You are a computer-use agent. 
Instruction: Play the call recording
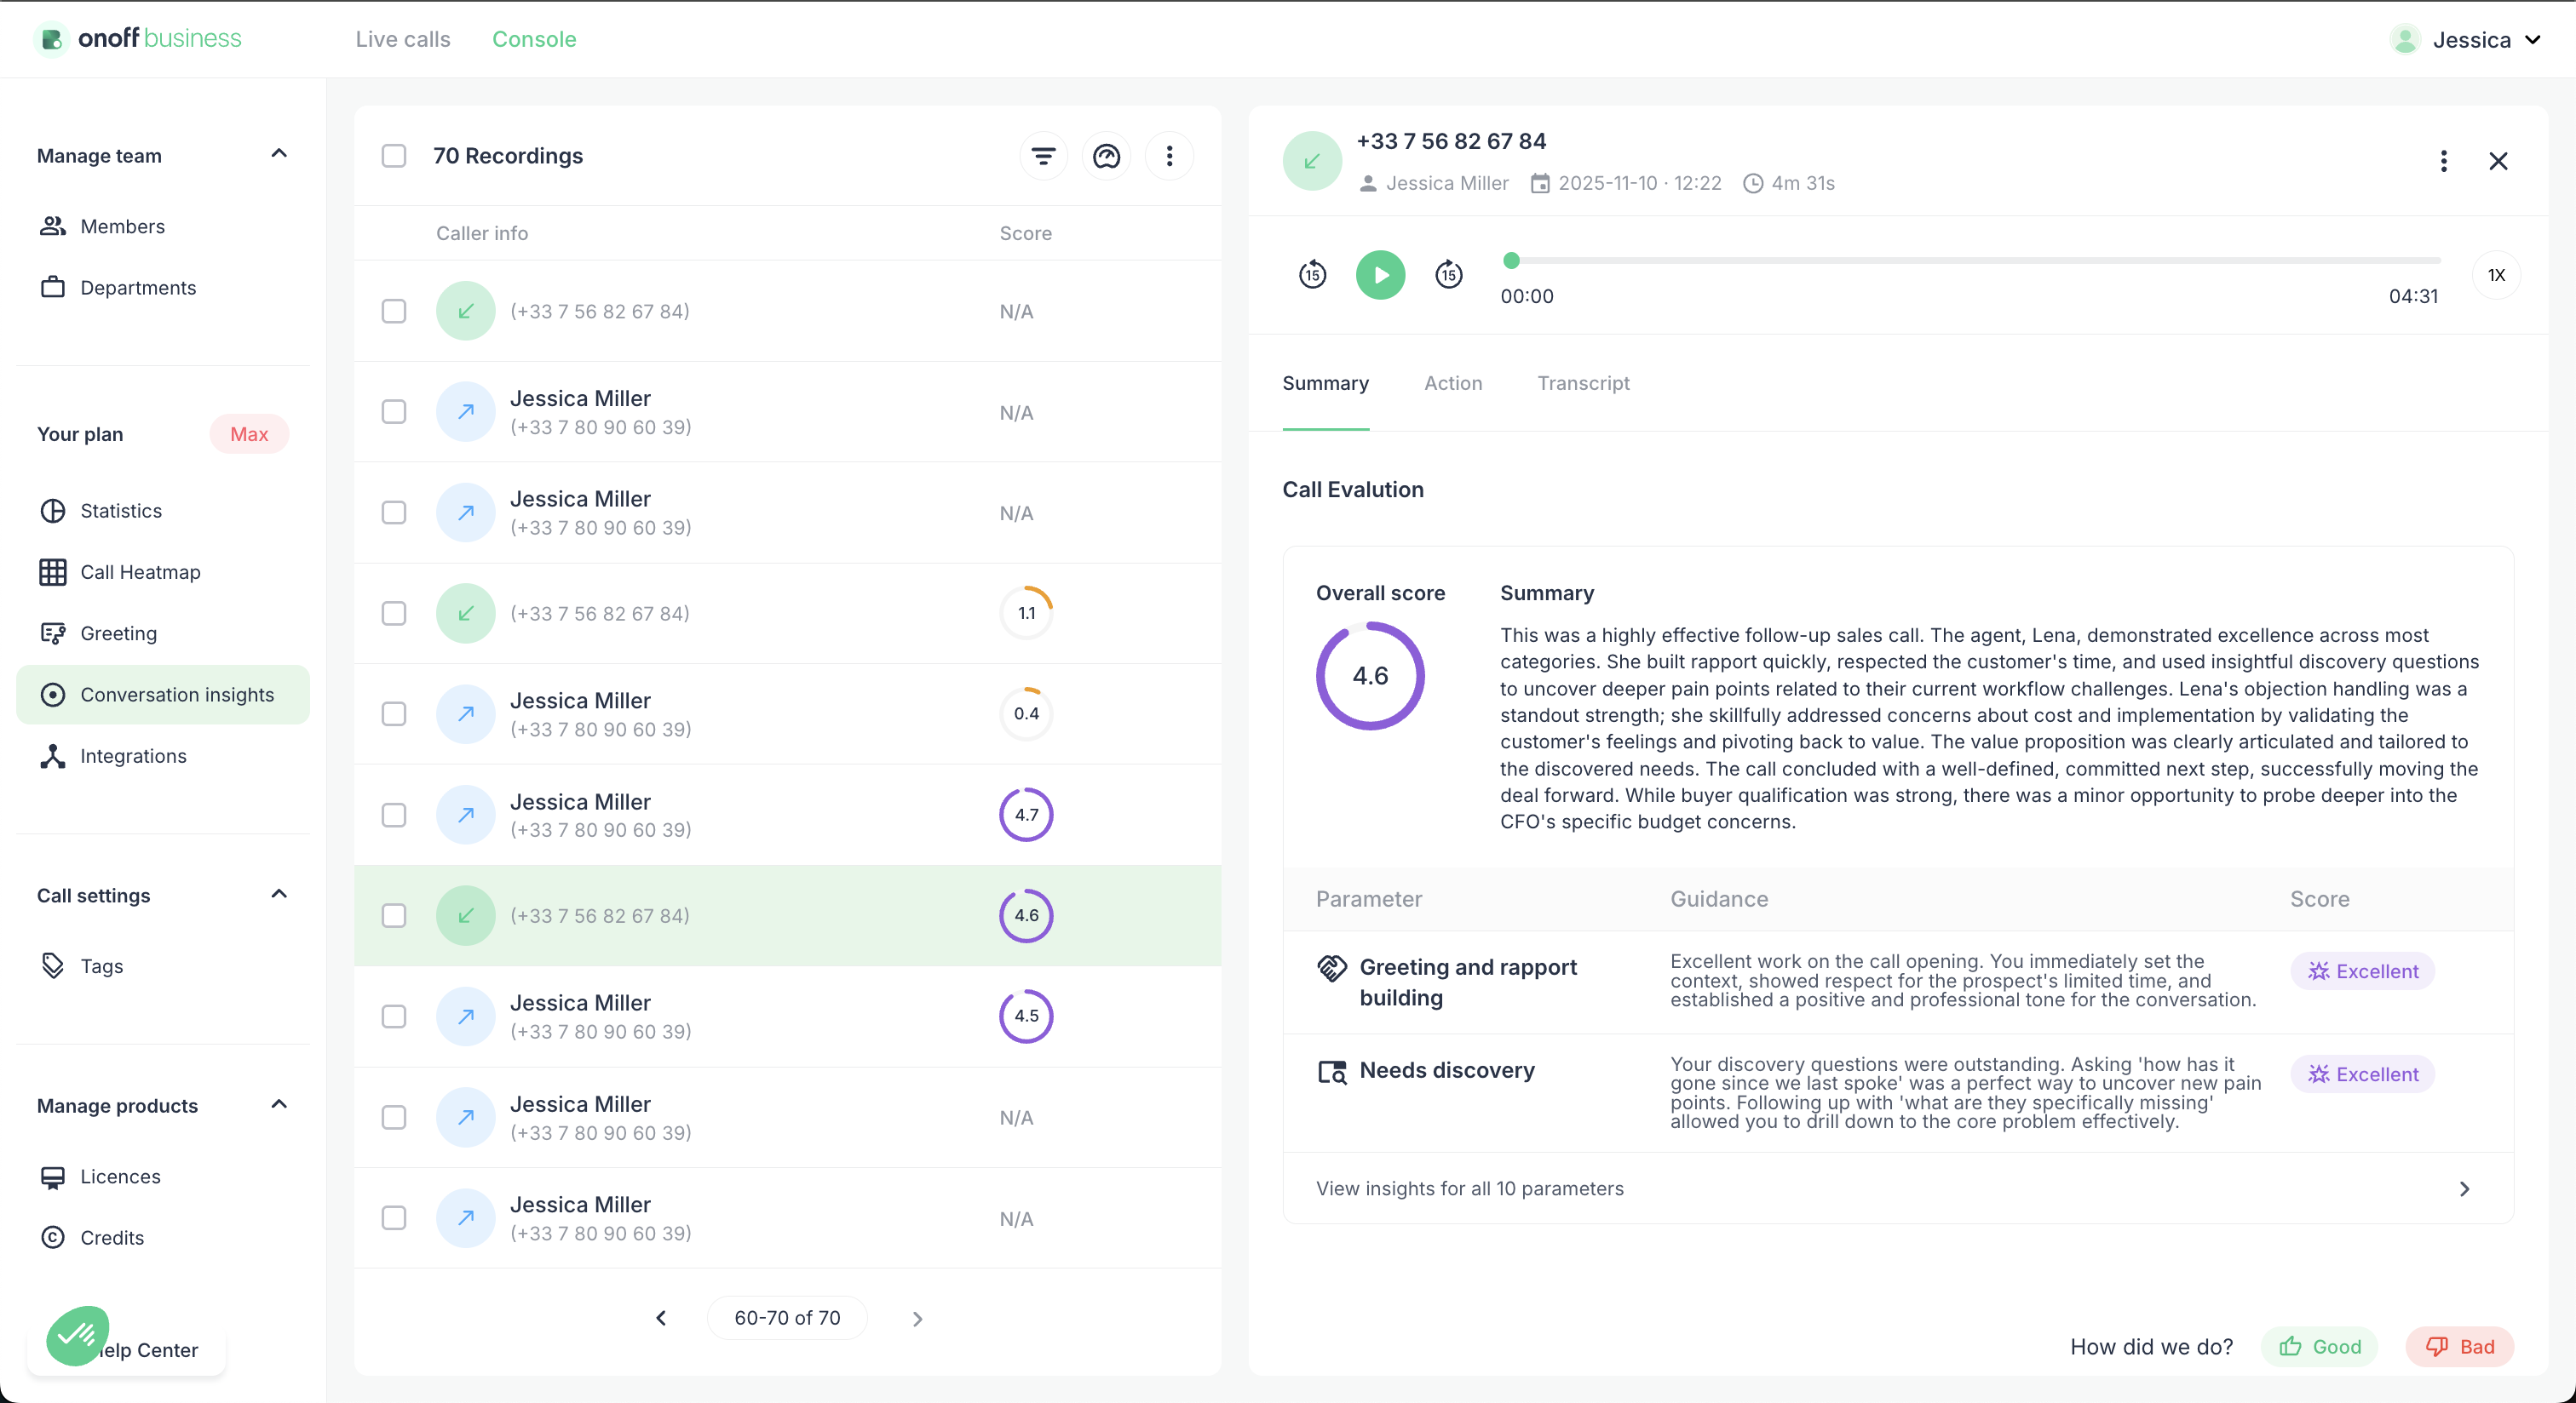tap(1380, 275)
